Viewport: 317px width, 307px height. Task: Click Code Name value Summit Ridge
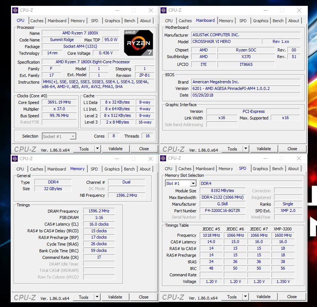(62, 40)
